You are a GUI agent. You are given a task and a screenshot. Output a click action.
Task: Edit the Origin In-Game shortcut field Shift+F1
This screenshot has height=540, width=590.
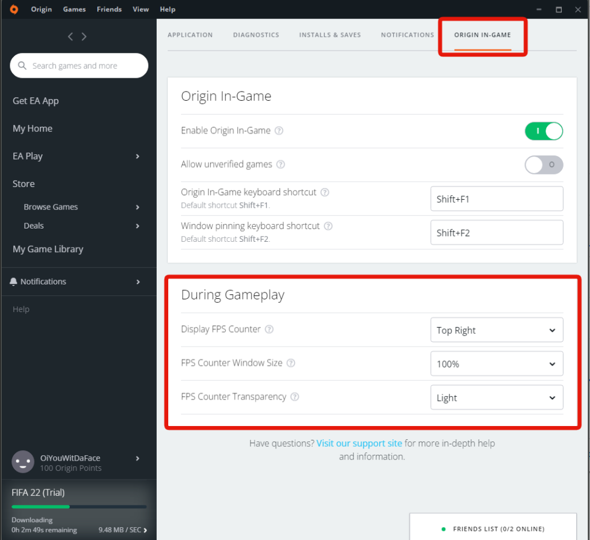pos(497,199)
